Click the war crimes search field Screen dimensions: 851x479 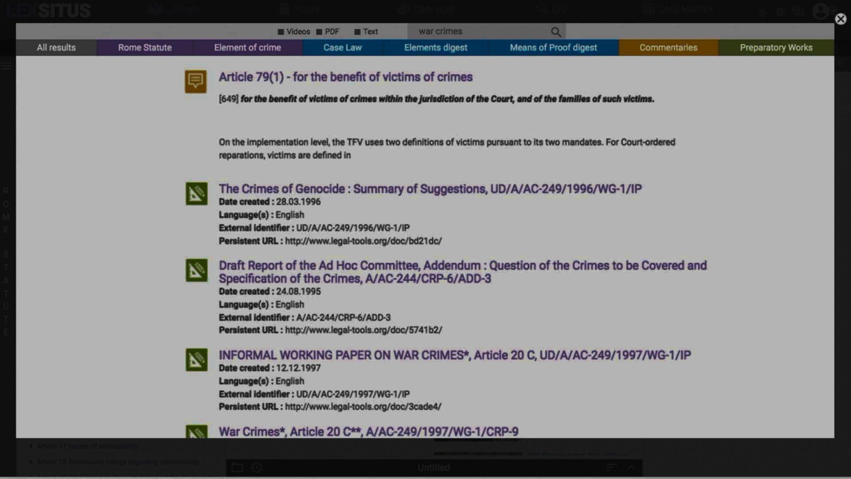479,31
